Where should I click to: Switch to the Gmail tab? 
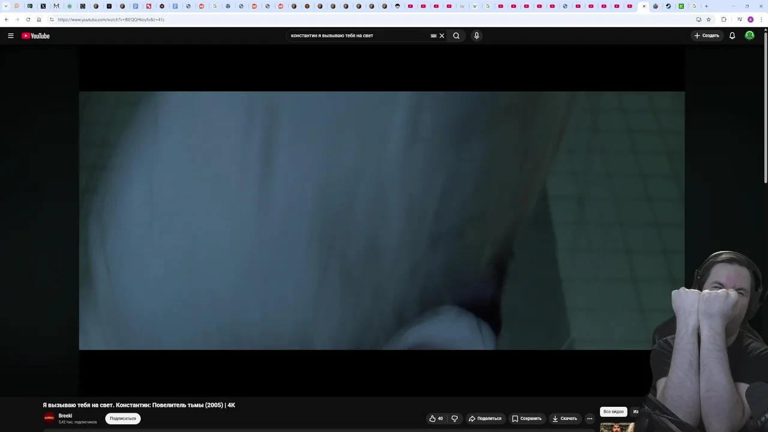click(x=56, y=7)
